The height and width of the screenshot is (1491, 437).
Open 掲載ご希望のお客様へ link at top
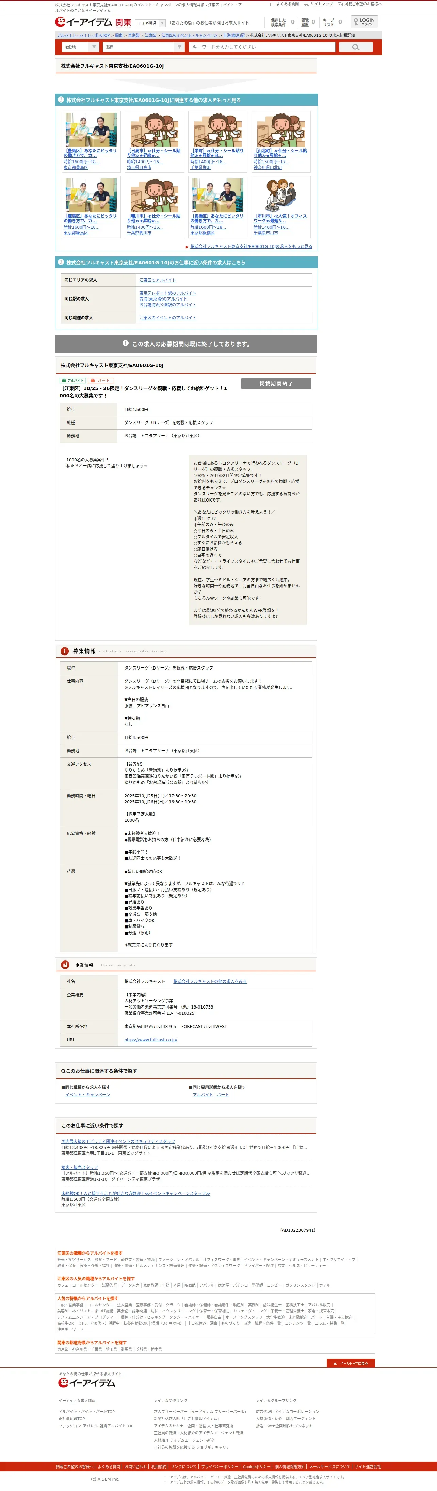(362, 4)
